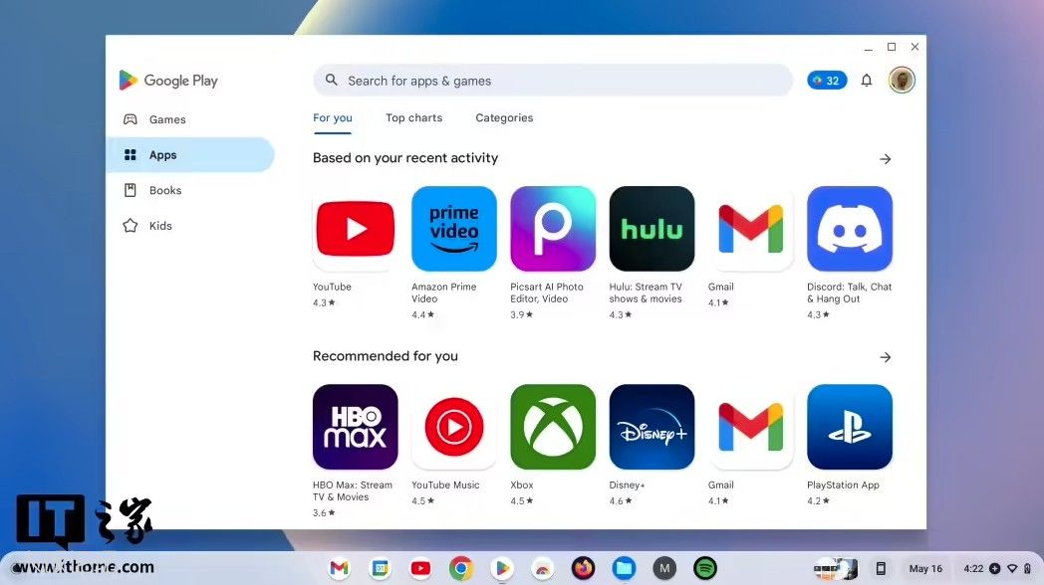Open the Amazon Prime Video app icon
The width and height of the screenshot is (1044, 585).
[x=454, y=229]
